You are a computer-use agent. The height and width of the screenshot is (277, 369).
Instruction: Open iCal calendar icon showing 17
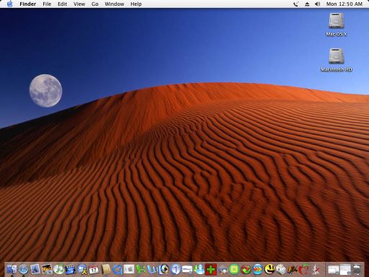point(94,269)
